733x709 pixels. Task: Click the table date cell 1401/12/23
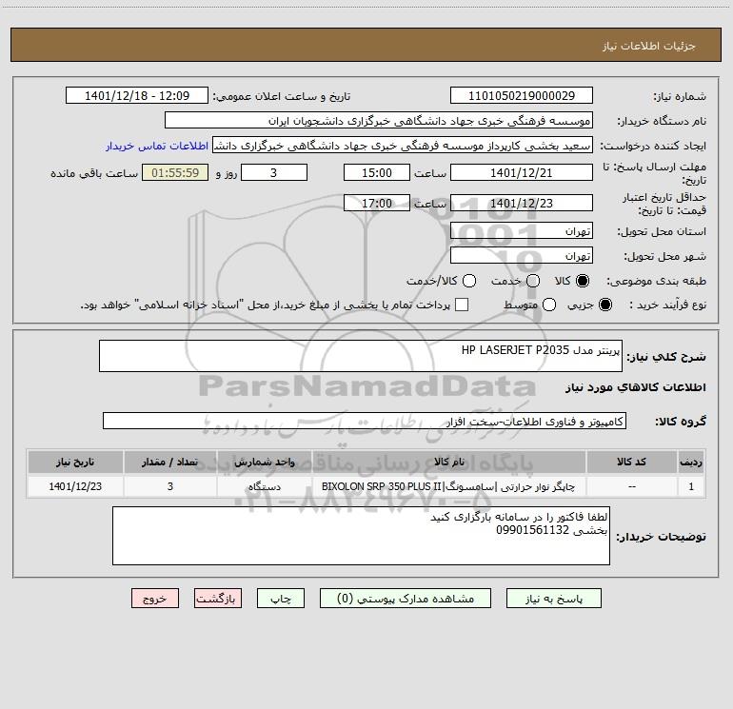[75, 486]
